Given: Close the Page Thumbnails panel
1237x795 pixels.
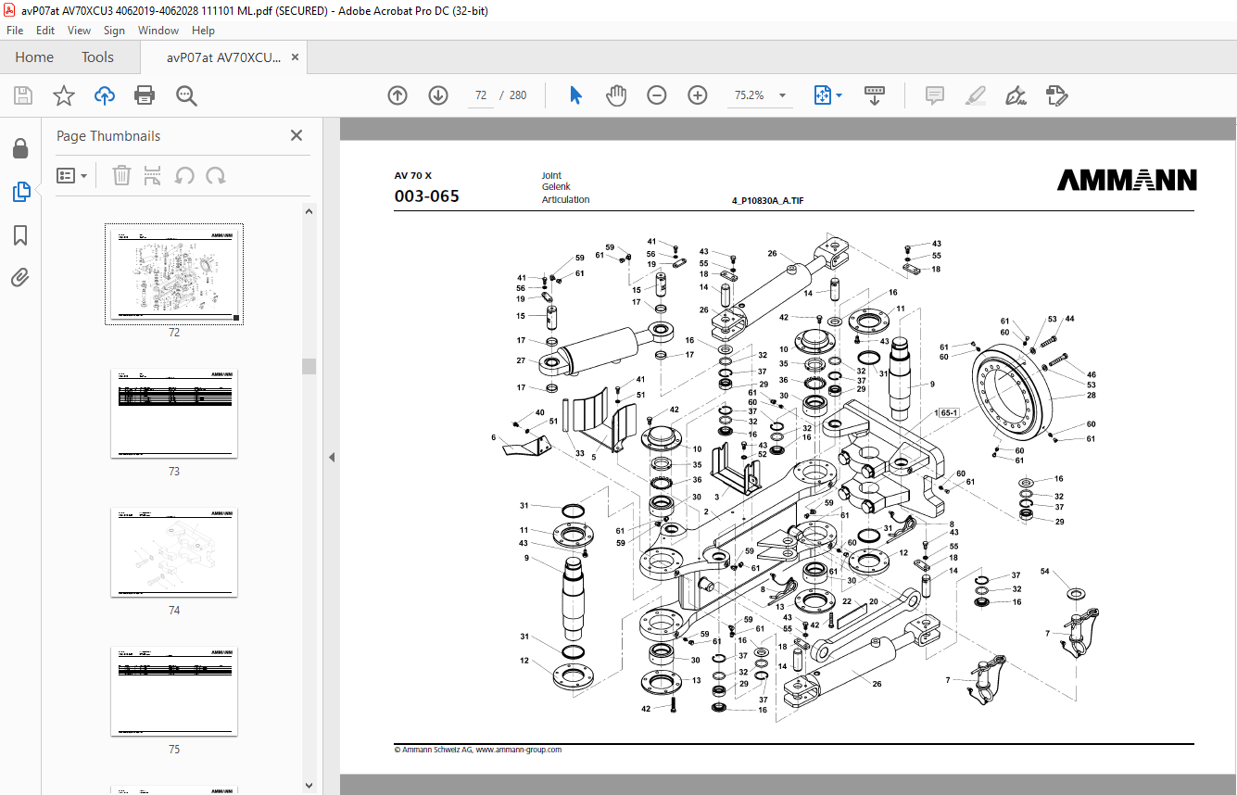Looking at the screenshot, I should pyautogui.click(x=297, y=135).
